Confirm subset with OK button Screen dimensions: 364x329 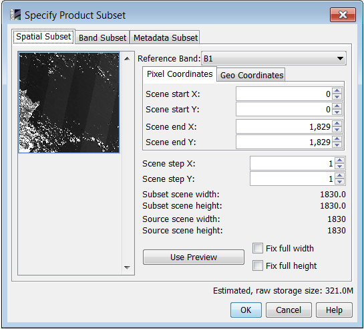pyautogui.click(x=246, y=310)
